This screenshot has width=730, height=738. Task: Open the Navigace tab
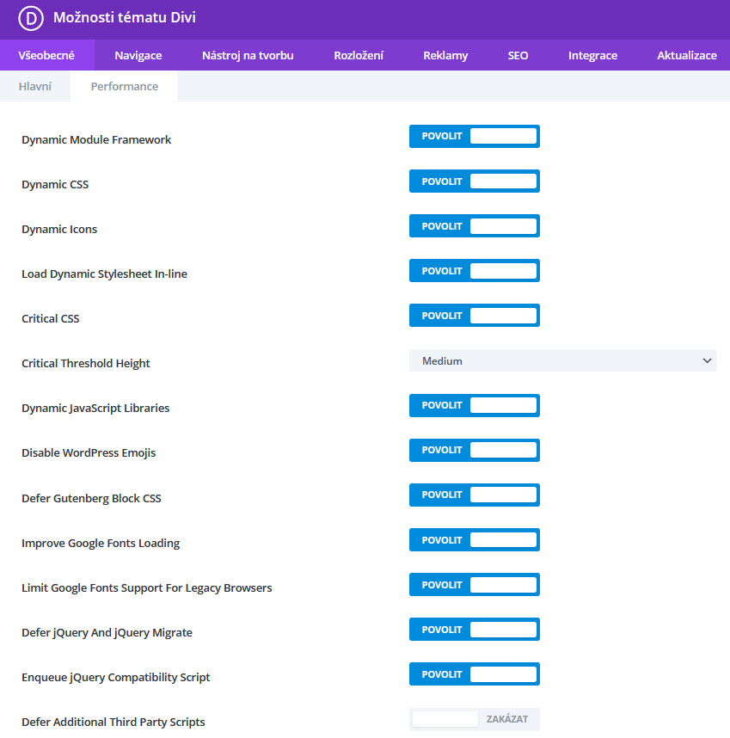pos(138,56)
